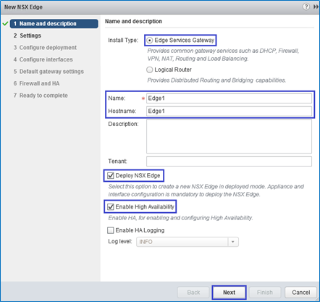
Task: Click into the Description text area
Action: (229, 136)
